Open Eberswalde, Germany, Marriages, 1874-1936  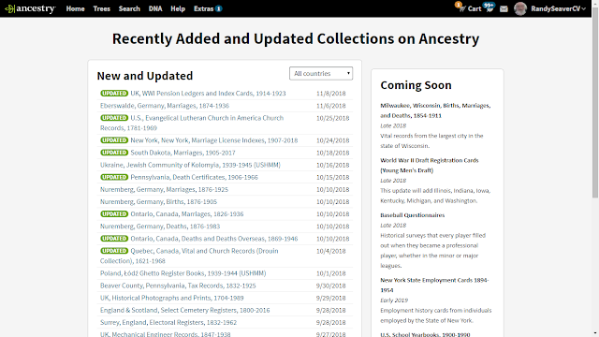coord(165,106)
